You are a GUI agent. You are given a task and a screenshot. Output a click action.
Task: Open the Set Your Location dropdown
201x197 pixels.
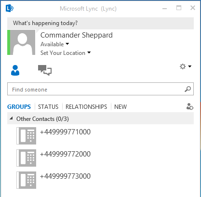click(x=66, y=53)
